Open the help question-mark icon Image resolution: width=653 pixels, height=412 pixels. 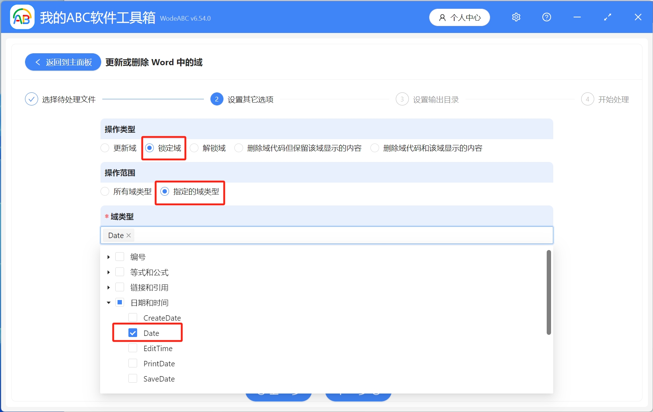tap(546, 17)
